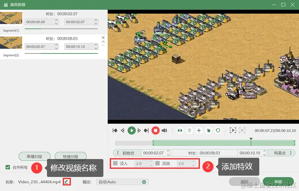
Task: Reset the edit with the circular arrow icon
Action: pos(218,130)
